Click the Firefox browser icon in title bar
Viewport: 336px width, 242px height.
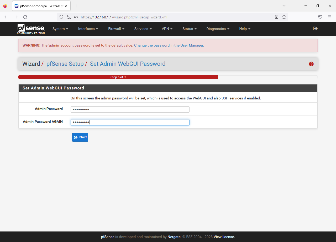5,6
